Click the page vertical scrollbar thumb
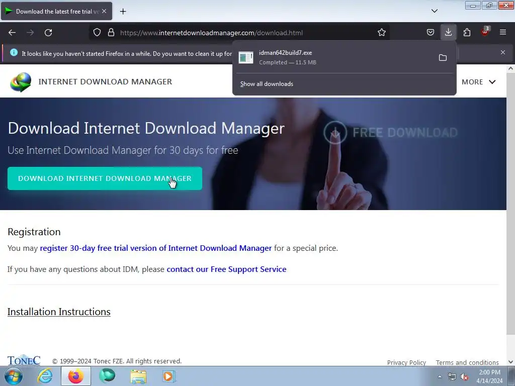The height and width of the screenshot is (386, 515). point(510,204)
